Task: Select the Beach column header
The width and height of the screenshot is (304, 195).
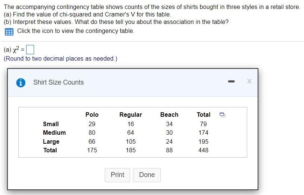Action: [x=169, y=115]
